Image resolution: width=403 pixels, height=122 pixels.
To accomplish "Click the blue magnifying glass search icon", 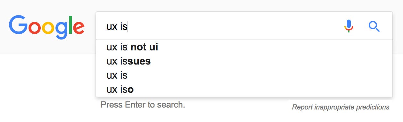I will [x=374, y=26].
